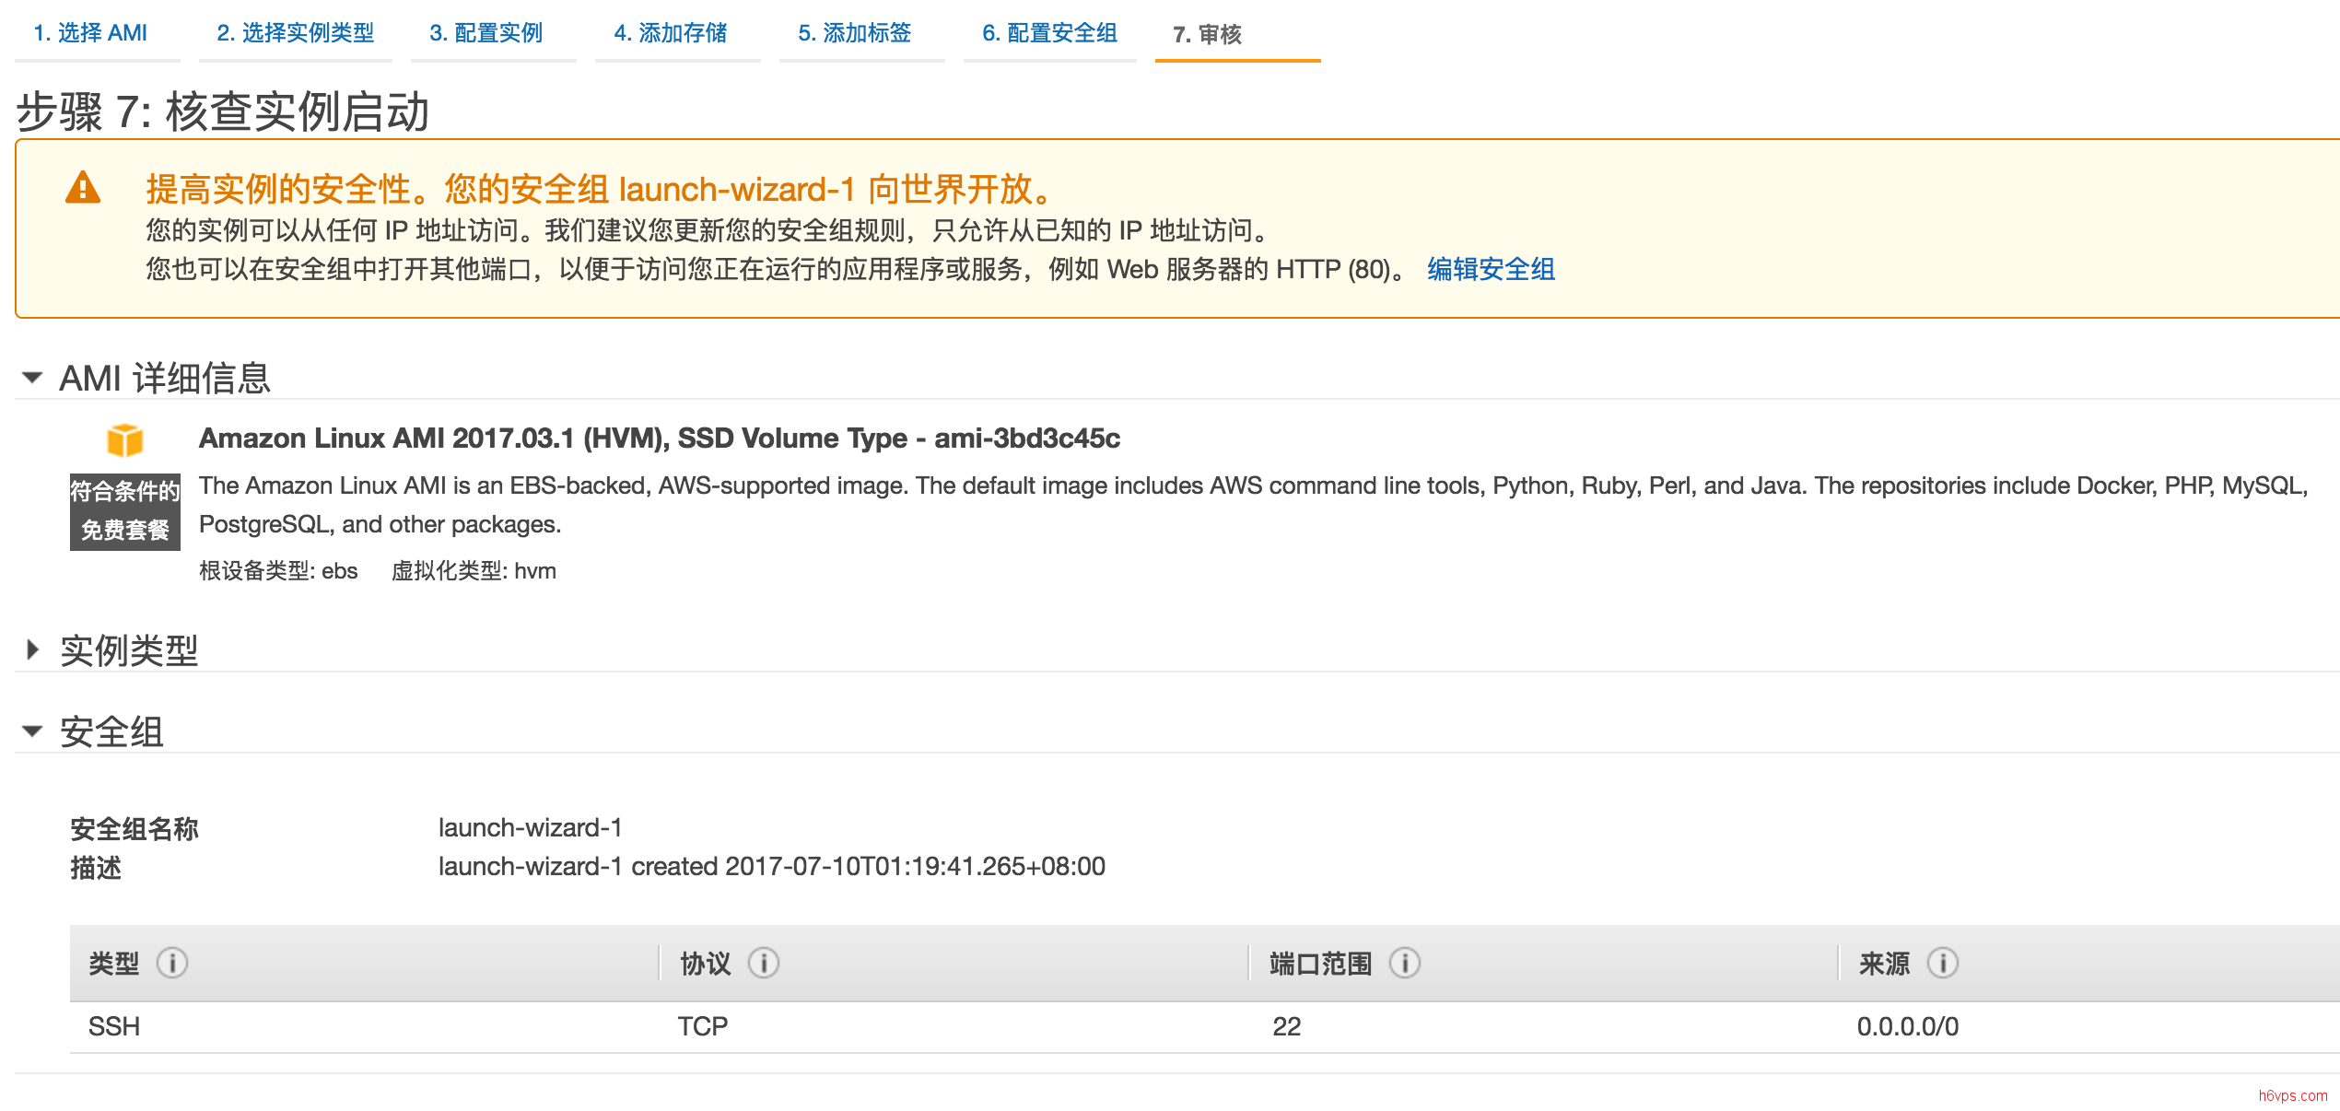Go to step 5. 添加标签 tab
The image size is (2340, 1111).
pyautogui.click(x=855, y=33)
